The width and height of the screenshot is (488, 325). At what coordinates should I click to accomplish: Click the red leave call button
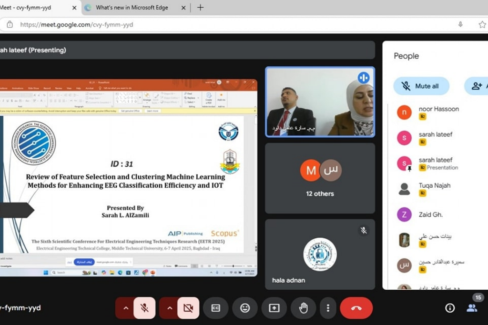click(356, 308)
